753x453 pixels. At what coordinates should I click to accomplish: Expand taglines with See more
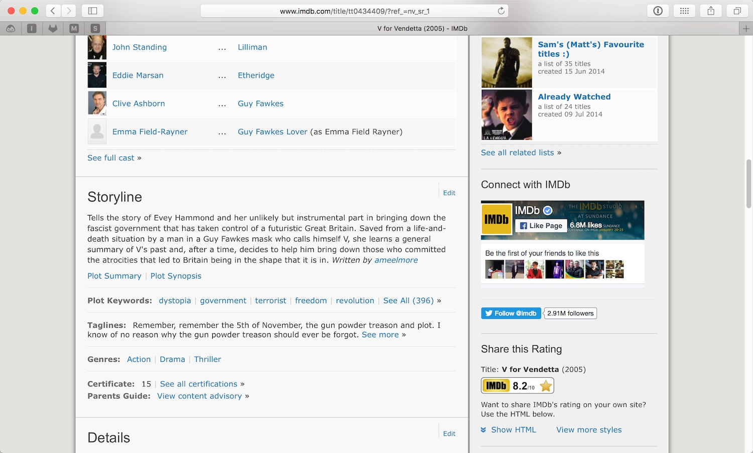point(380,334)
